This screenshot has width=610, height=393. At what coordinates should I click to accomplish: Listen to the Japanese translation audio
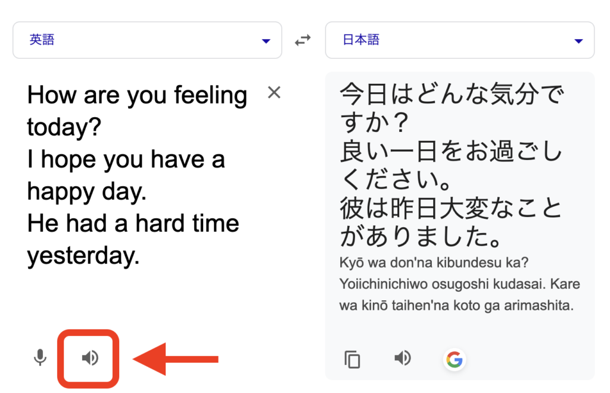tap(403, 358)
